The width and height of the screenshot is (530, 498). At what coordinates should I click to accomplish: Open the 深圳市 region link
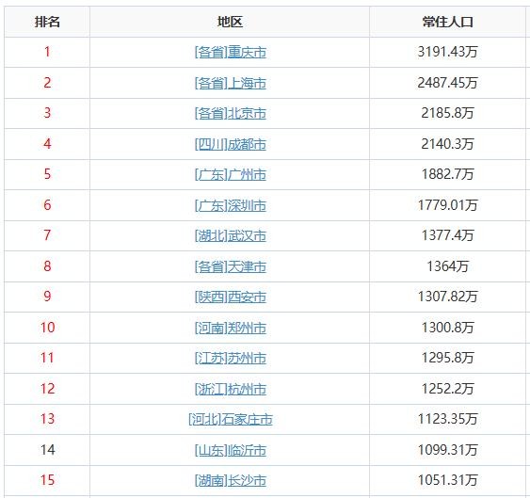tap(231, 205)
